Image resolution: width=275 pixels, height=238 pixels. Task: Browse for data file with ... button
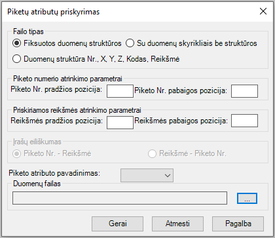[x=247, y=198]
